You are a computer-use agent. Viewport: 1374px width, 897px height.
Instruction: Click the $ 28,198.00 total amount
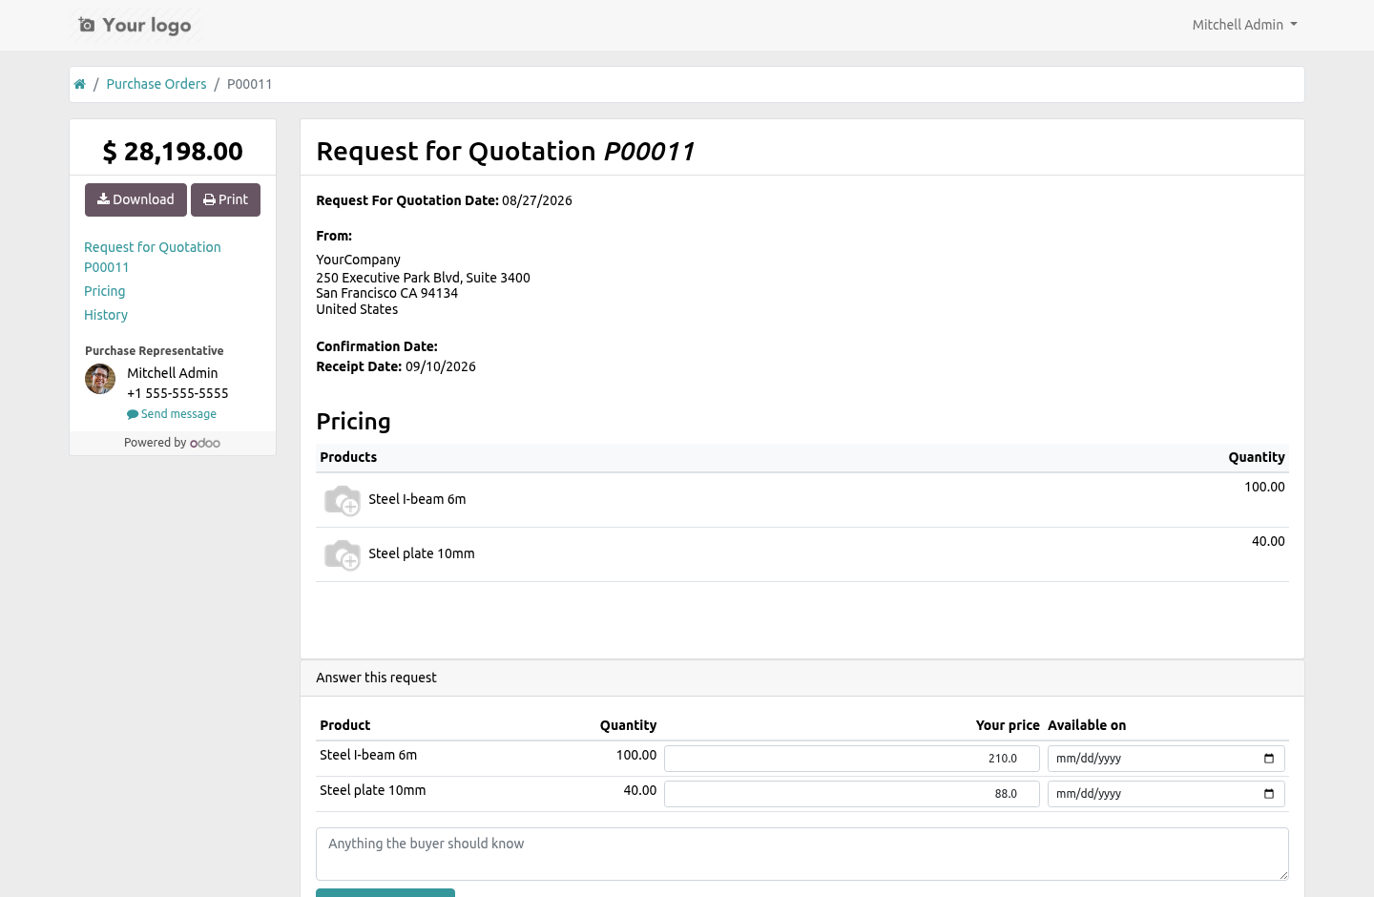(173, 152)
